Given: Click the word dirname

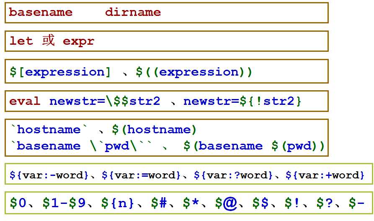Looking at the screenshot, I should point(133,12).
